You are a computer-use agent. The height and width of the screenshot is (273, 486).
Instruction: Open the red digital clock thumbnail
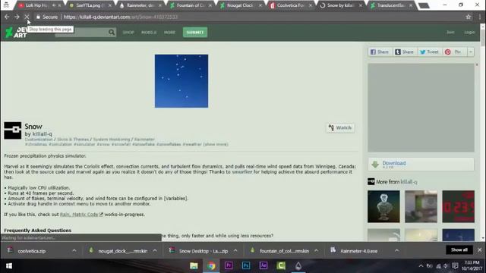[x=458, y=206]
